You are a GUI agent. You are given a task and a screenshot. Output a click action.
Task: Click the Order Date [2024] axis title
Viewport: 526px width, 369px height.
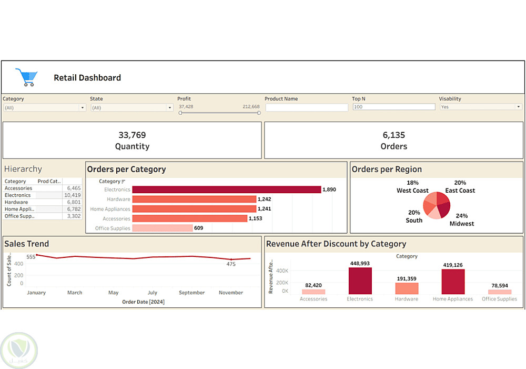click(143, 302)
